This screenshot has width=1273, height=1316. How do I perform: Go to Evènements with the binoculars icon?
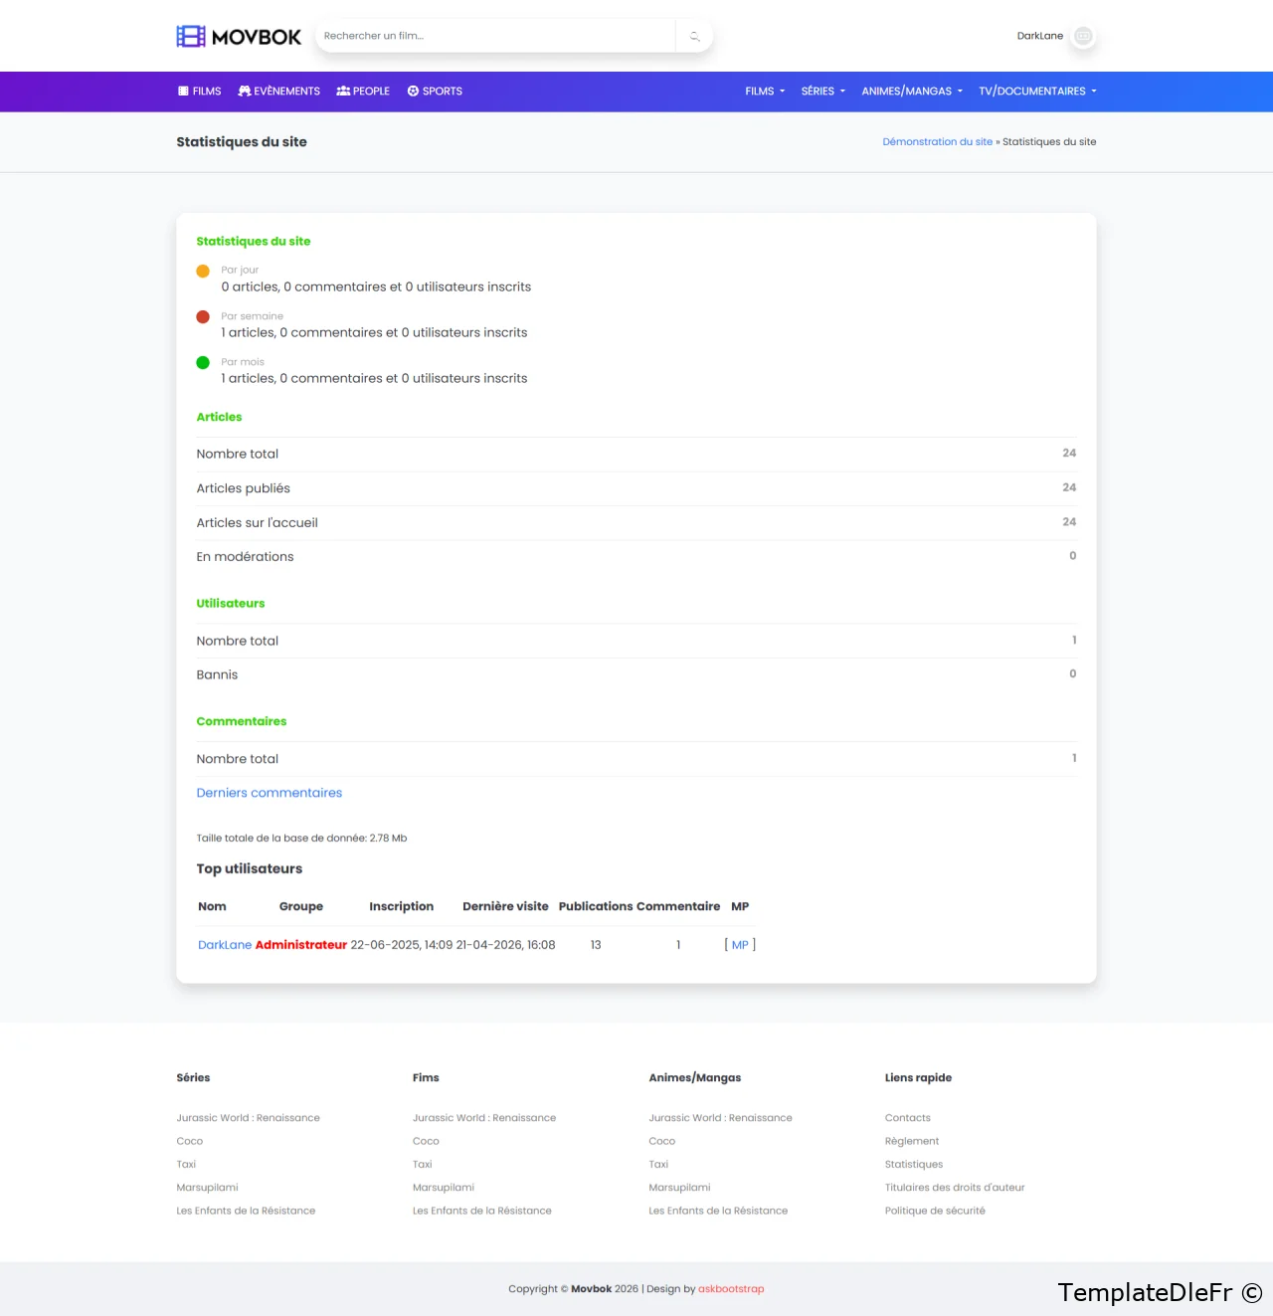click(x=279, y=92)
